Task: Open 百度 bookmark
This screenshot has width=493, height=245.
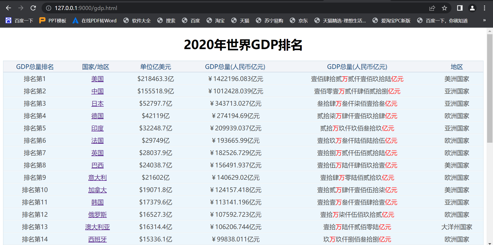Action: (x=191, y=21)
